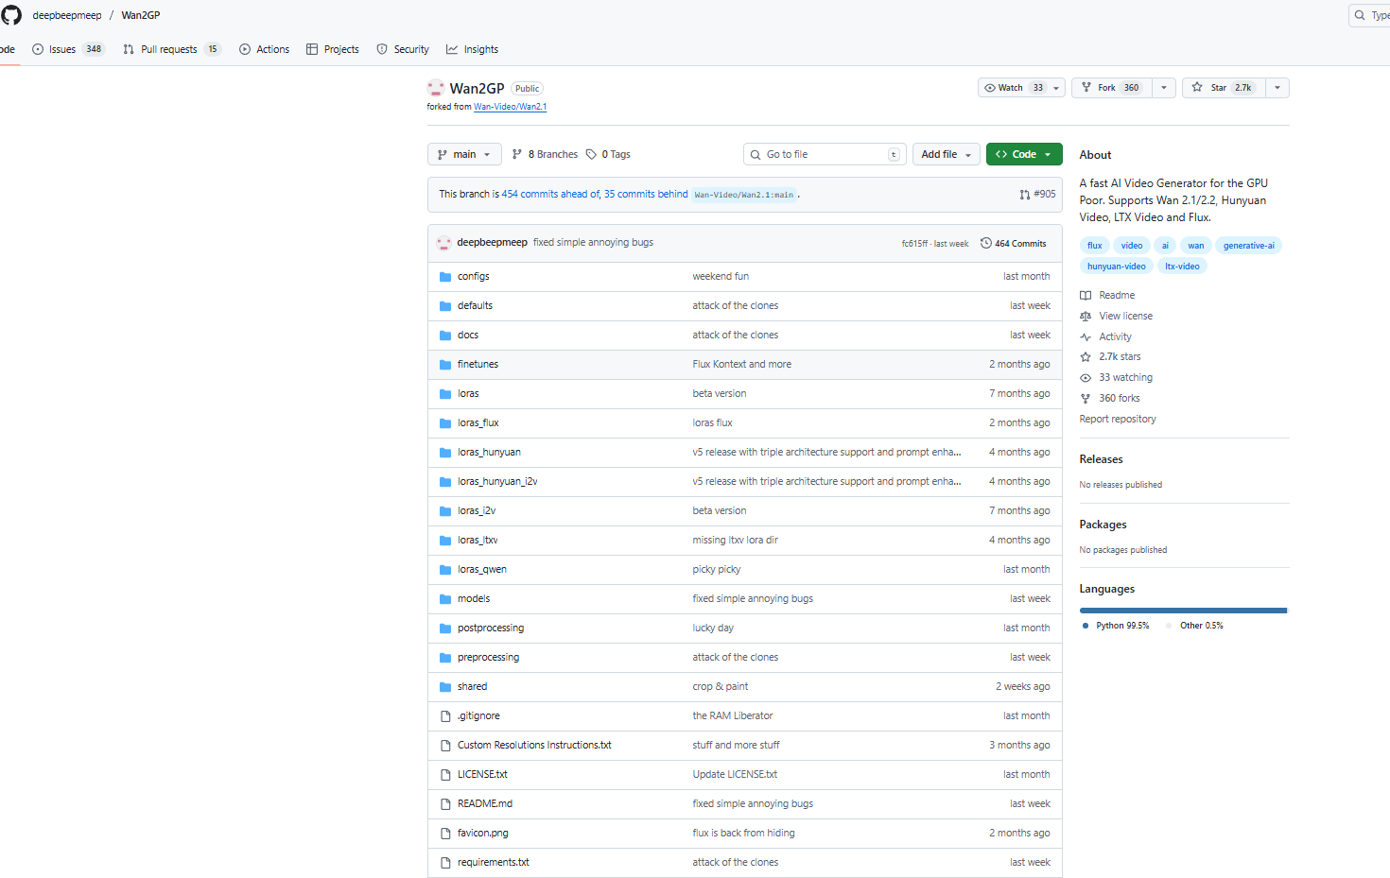Click the commits history clock icon
This screenshot has height=878, width=1390.
pos(986,243)
